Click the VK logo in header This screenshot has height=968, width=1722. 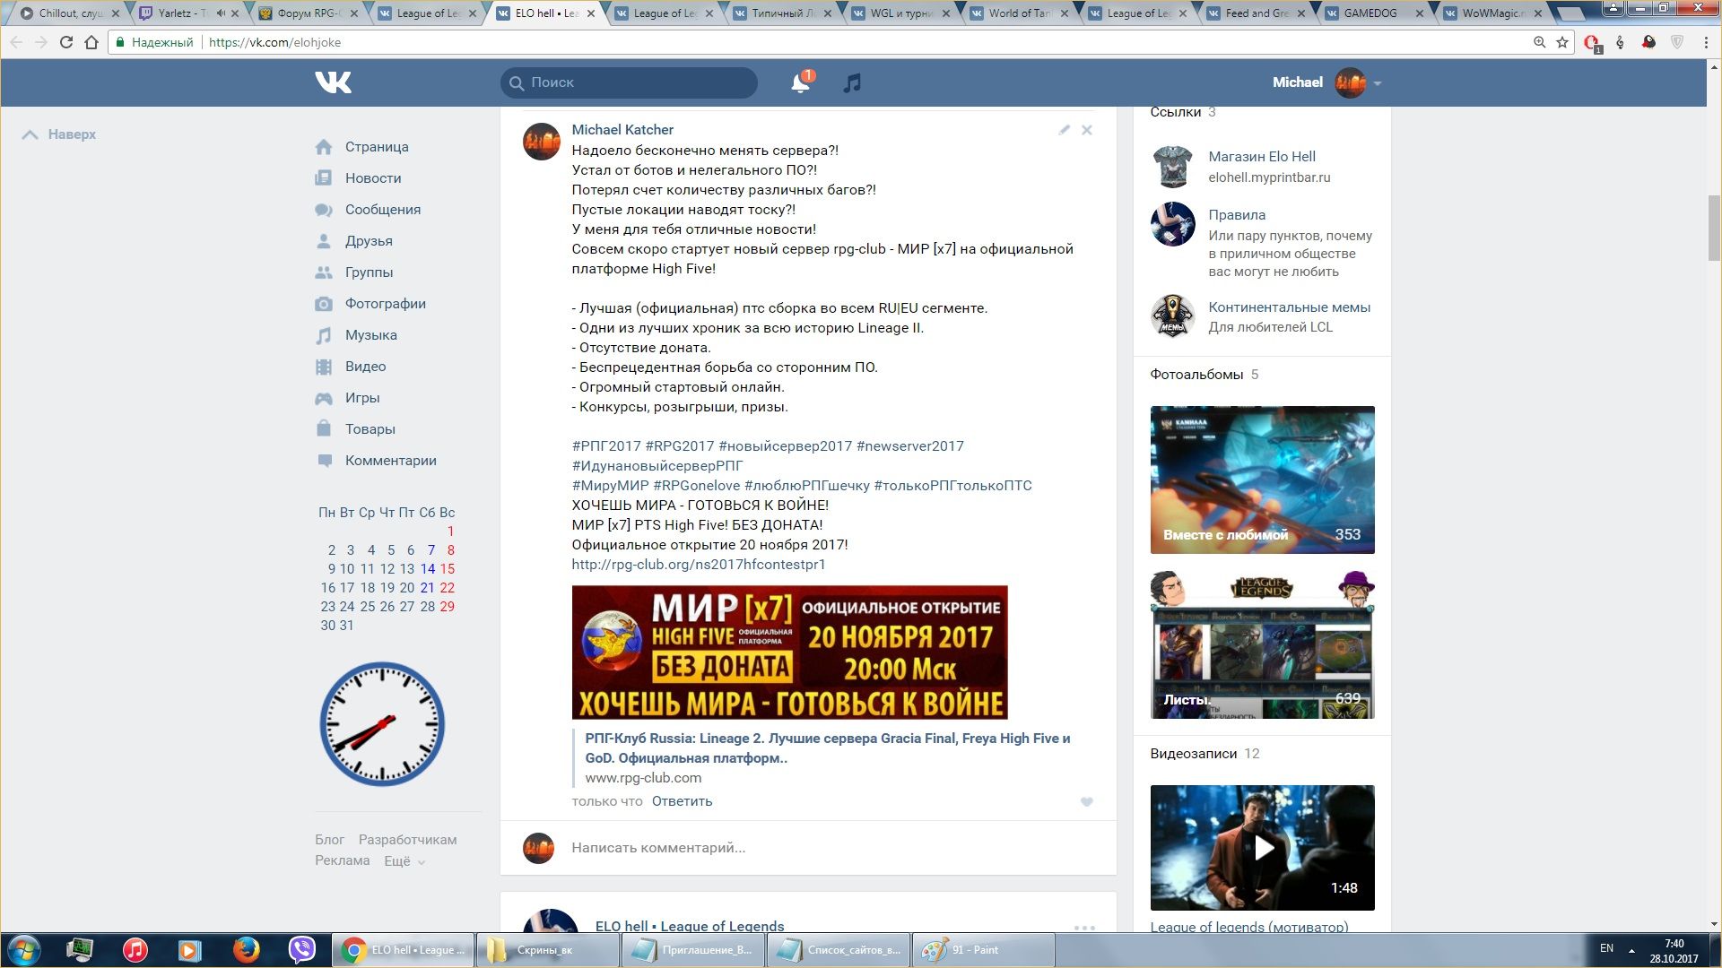[333, 82]
